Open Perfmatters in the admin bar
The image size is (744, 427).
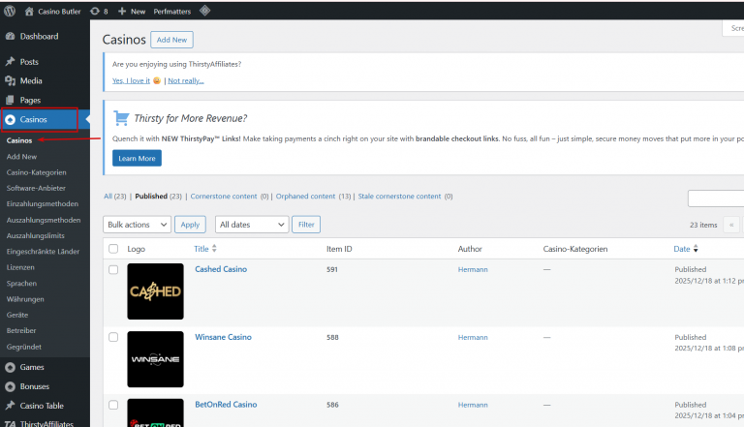tap(171, 12)
